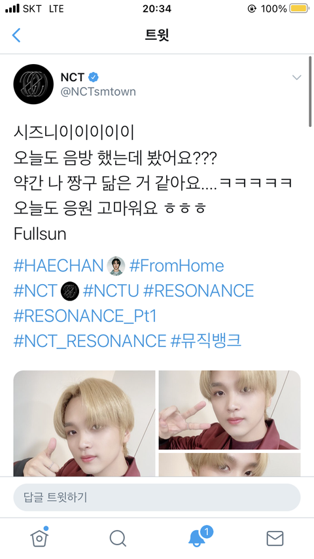This screenshot has height=559, width=314.
Task: Expand the tweet options chevron
Action: click(296, 77)
